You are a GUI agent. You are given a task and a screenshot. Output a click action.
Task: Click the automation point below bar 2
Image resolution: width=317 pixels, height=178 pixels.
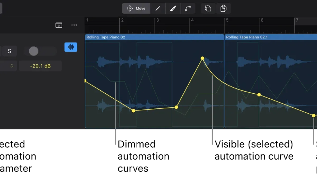pyautogui.click(x=133, y=111)
